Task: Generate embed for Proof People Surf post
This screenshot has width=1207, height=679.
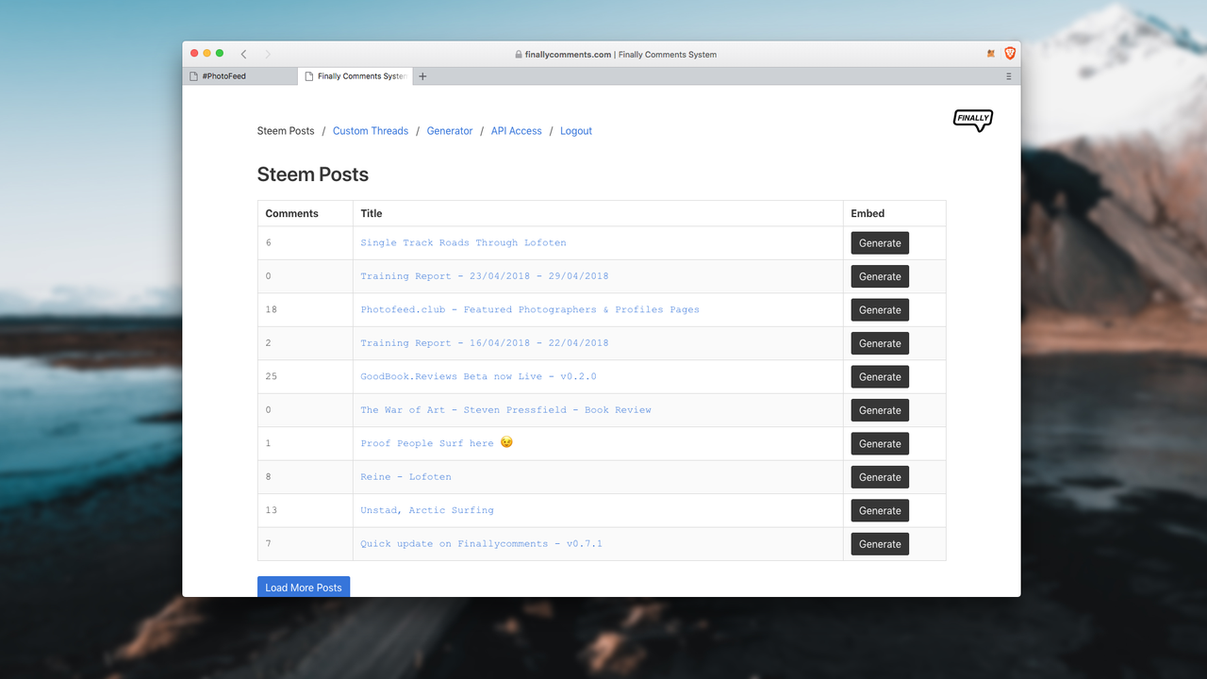Action: click(x=880, y=444)
